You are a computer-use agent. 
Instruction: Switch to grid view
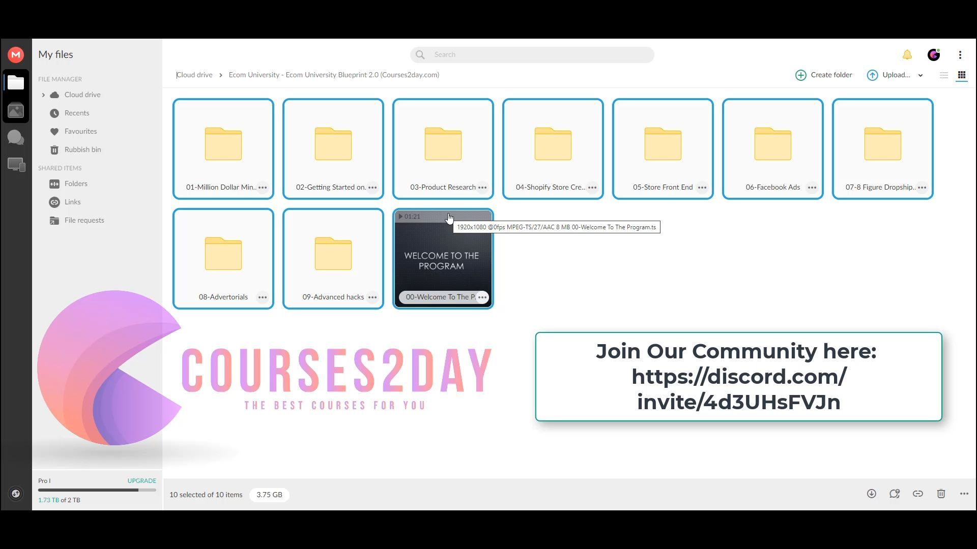point(962,75)
